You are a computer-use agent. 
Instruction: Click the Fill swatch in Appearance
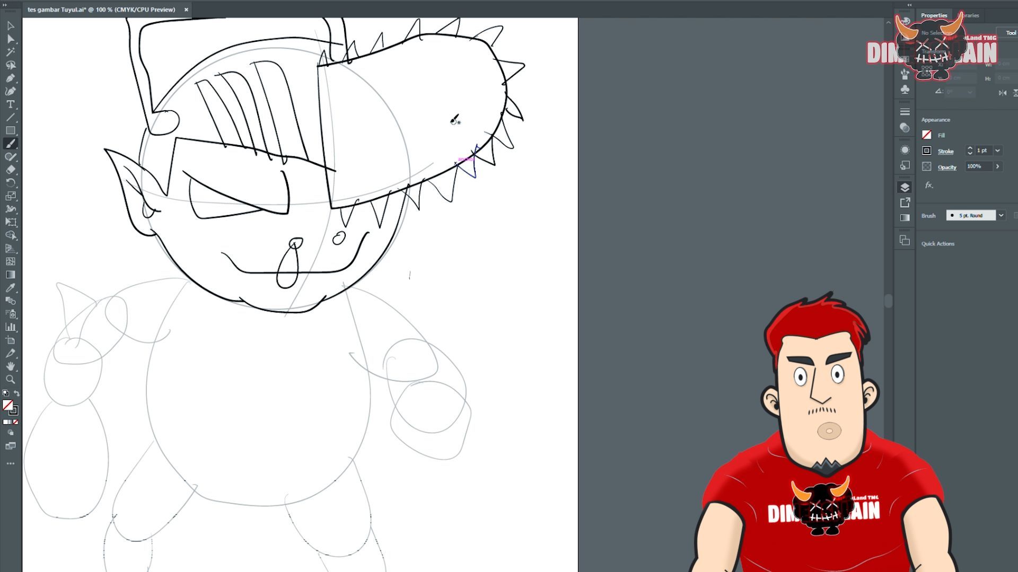927,135
